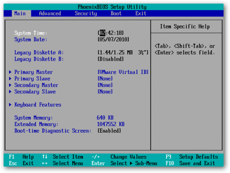Expand the Primary Master submenu arrow
Screen dimensions: 230x173
pos(10,72)
